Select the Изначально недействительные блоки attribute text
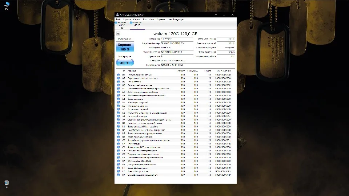This screenshot has height=196, width=349. (147, 95)
